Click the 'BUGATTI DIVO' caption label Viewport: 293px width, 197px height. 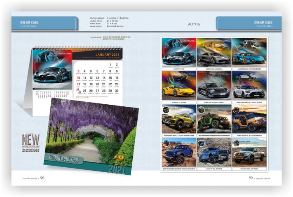tap(179, 69)
